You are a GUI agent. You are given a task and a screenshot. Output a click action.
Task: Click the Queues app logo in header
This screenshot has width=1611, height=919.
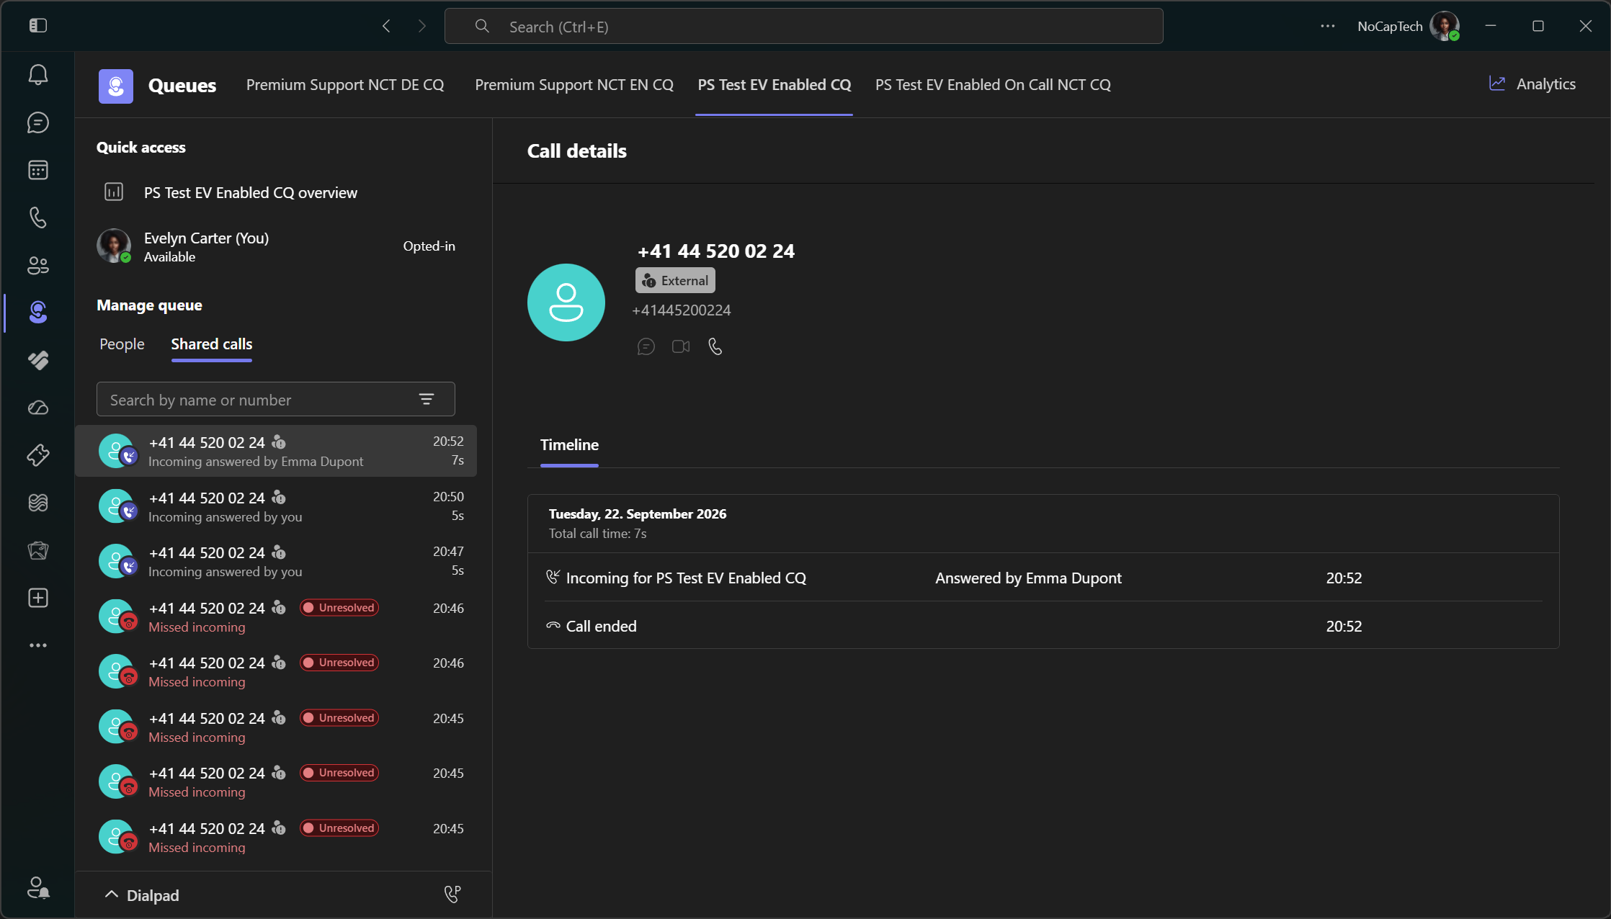point(116,86)
